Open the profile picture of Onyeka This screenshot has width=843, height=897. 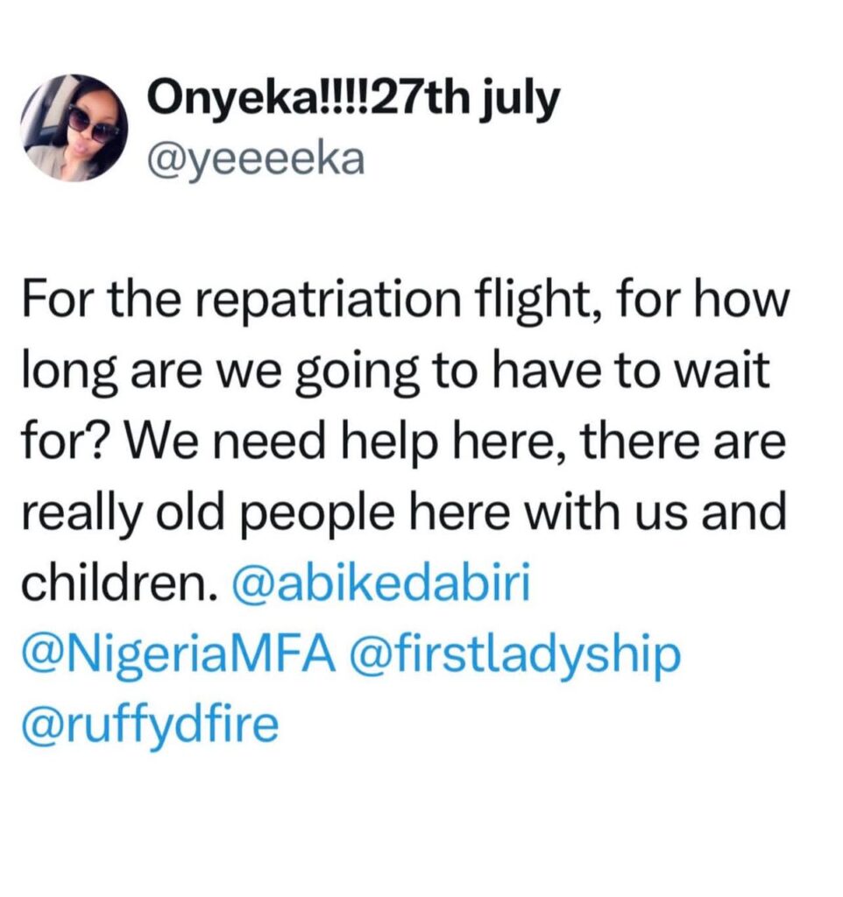click(x=74, y=128)
